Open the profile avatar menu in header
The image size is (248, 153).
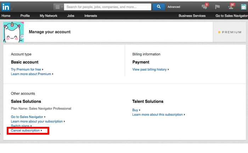click(x=244, y=7)
